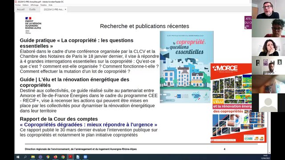Click the heading "Guide pratique « La copropriété"

[x=77, y=43]
